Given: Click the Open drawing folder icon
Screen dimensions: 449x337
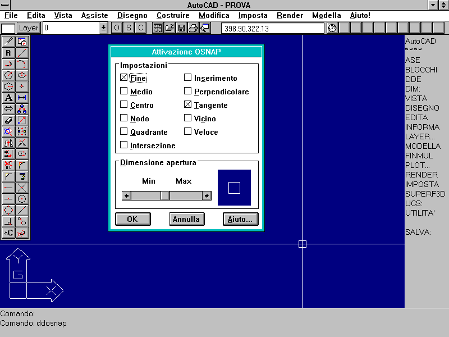Looking at the screenshot, I should coord(169,28).
